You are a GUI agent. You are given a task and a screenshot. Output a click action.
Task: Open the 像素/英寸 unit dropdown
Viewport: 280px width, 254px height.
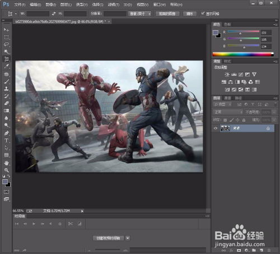[x=139, y=14]
